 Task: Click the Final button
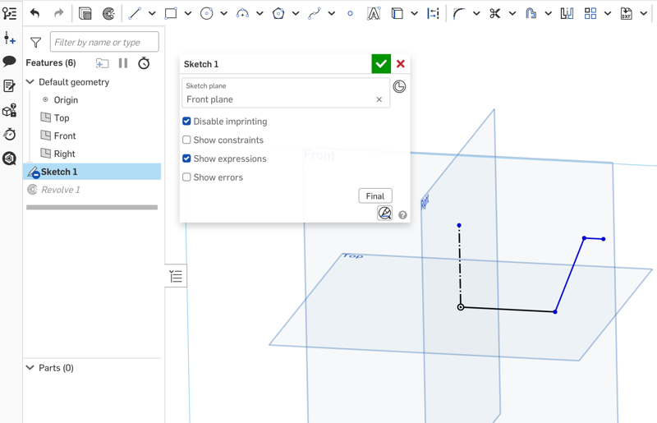[x=375, y=196]
